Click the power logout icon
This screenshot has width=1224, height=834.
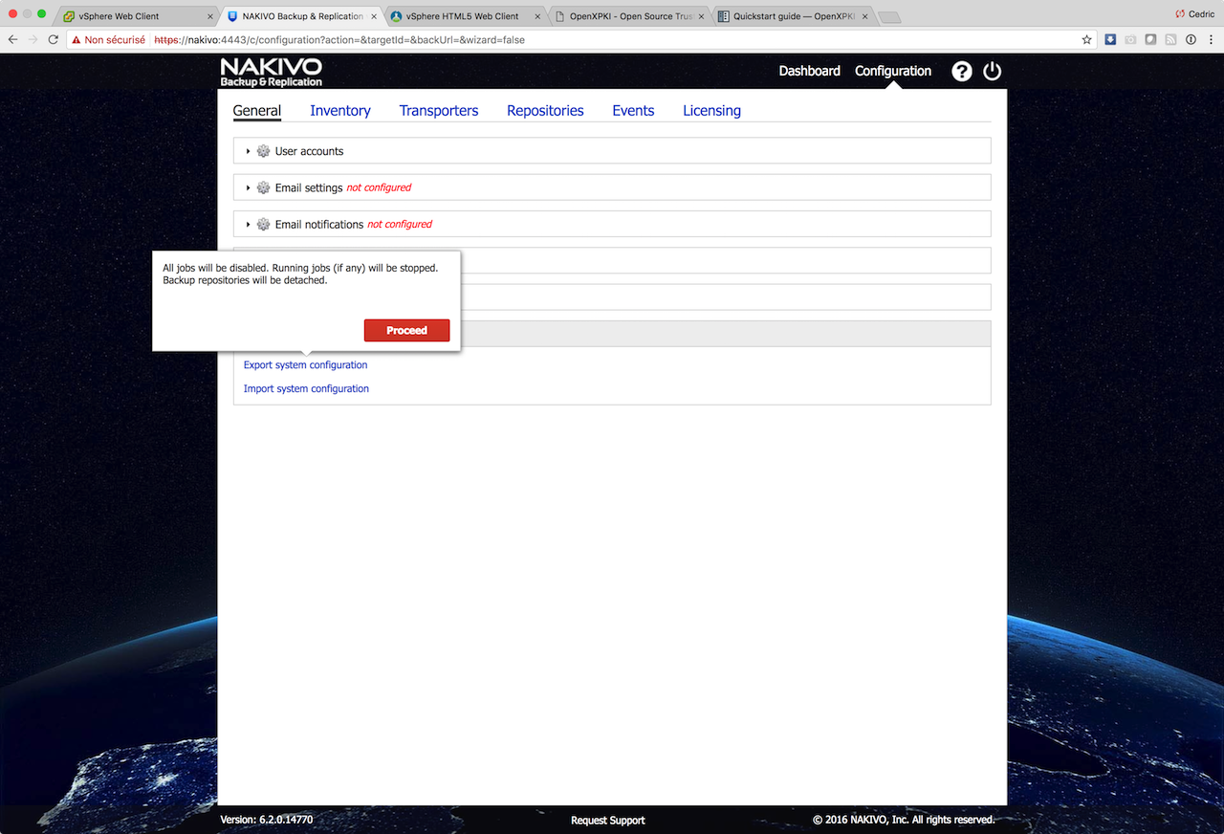tap(993, 72)
